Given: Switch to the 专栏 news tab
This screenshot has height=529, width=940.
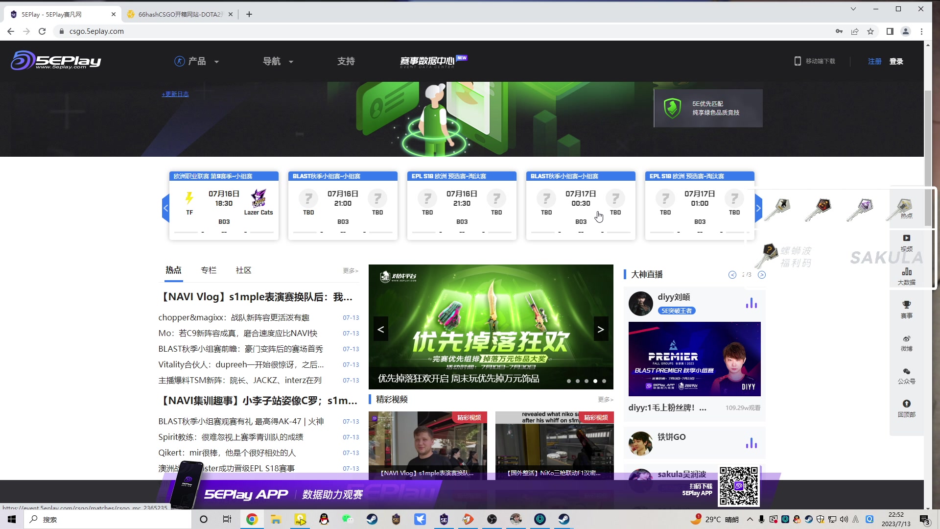Looking at the screenshot, I should (209, 270).
